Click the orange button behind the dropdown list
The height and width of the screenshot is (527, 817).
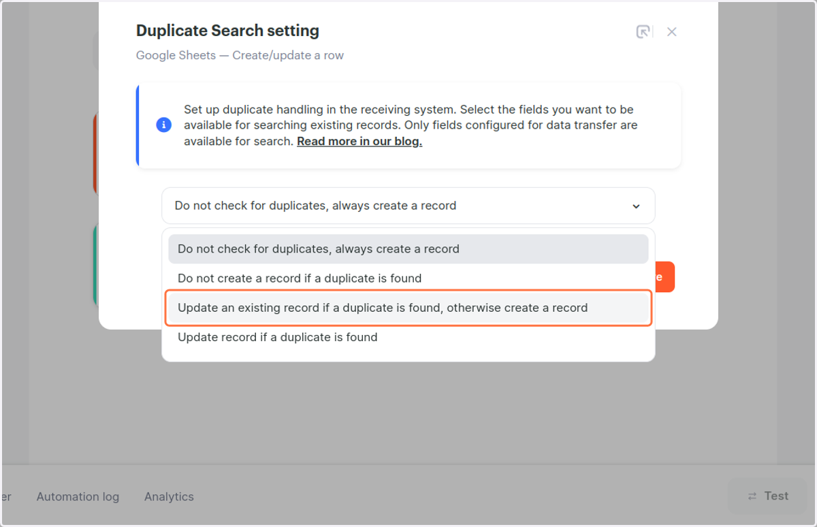pos(664,277)
